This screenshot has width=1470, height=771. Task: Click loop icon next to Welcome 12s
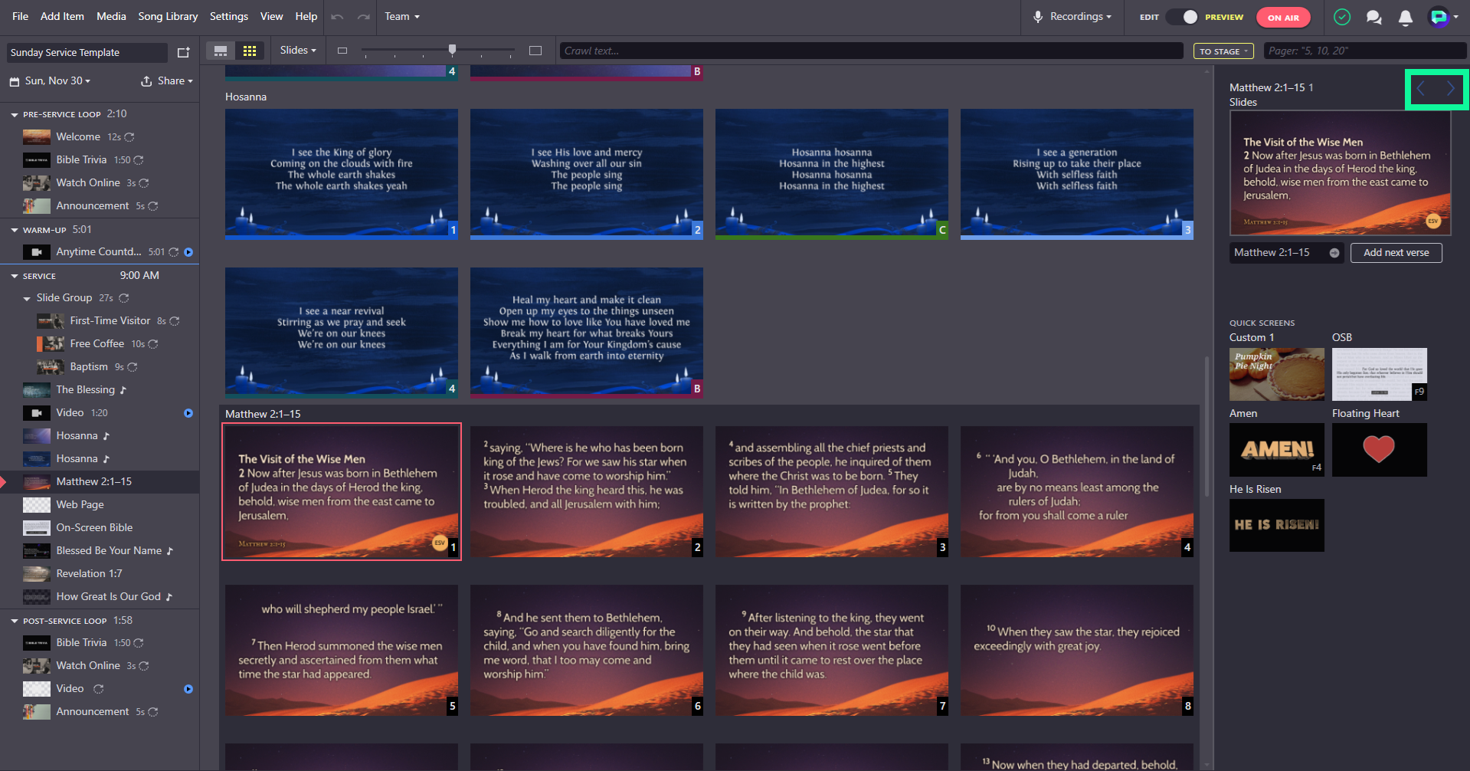[x=129, y=137]
